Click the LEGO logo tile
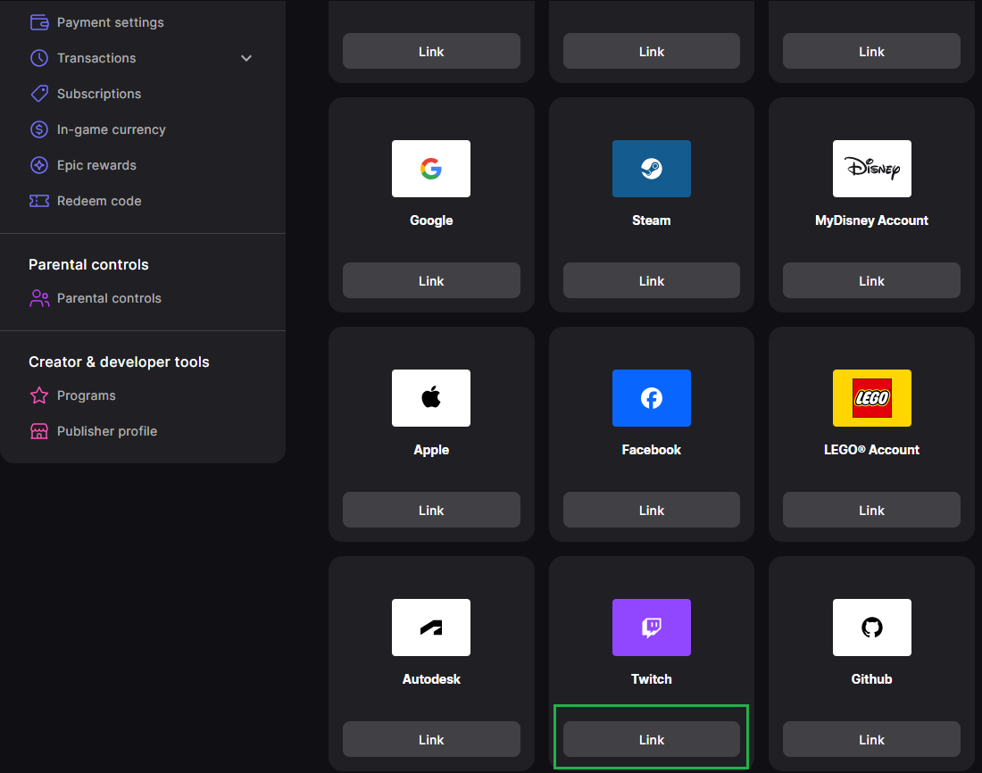982x773 pixels. [872, 398]
